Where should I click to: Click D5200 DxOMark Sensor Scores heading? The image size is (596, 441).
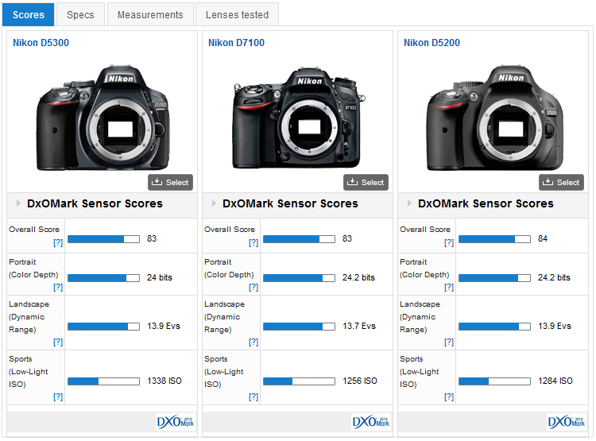[486, 203]
